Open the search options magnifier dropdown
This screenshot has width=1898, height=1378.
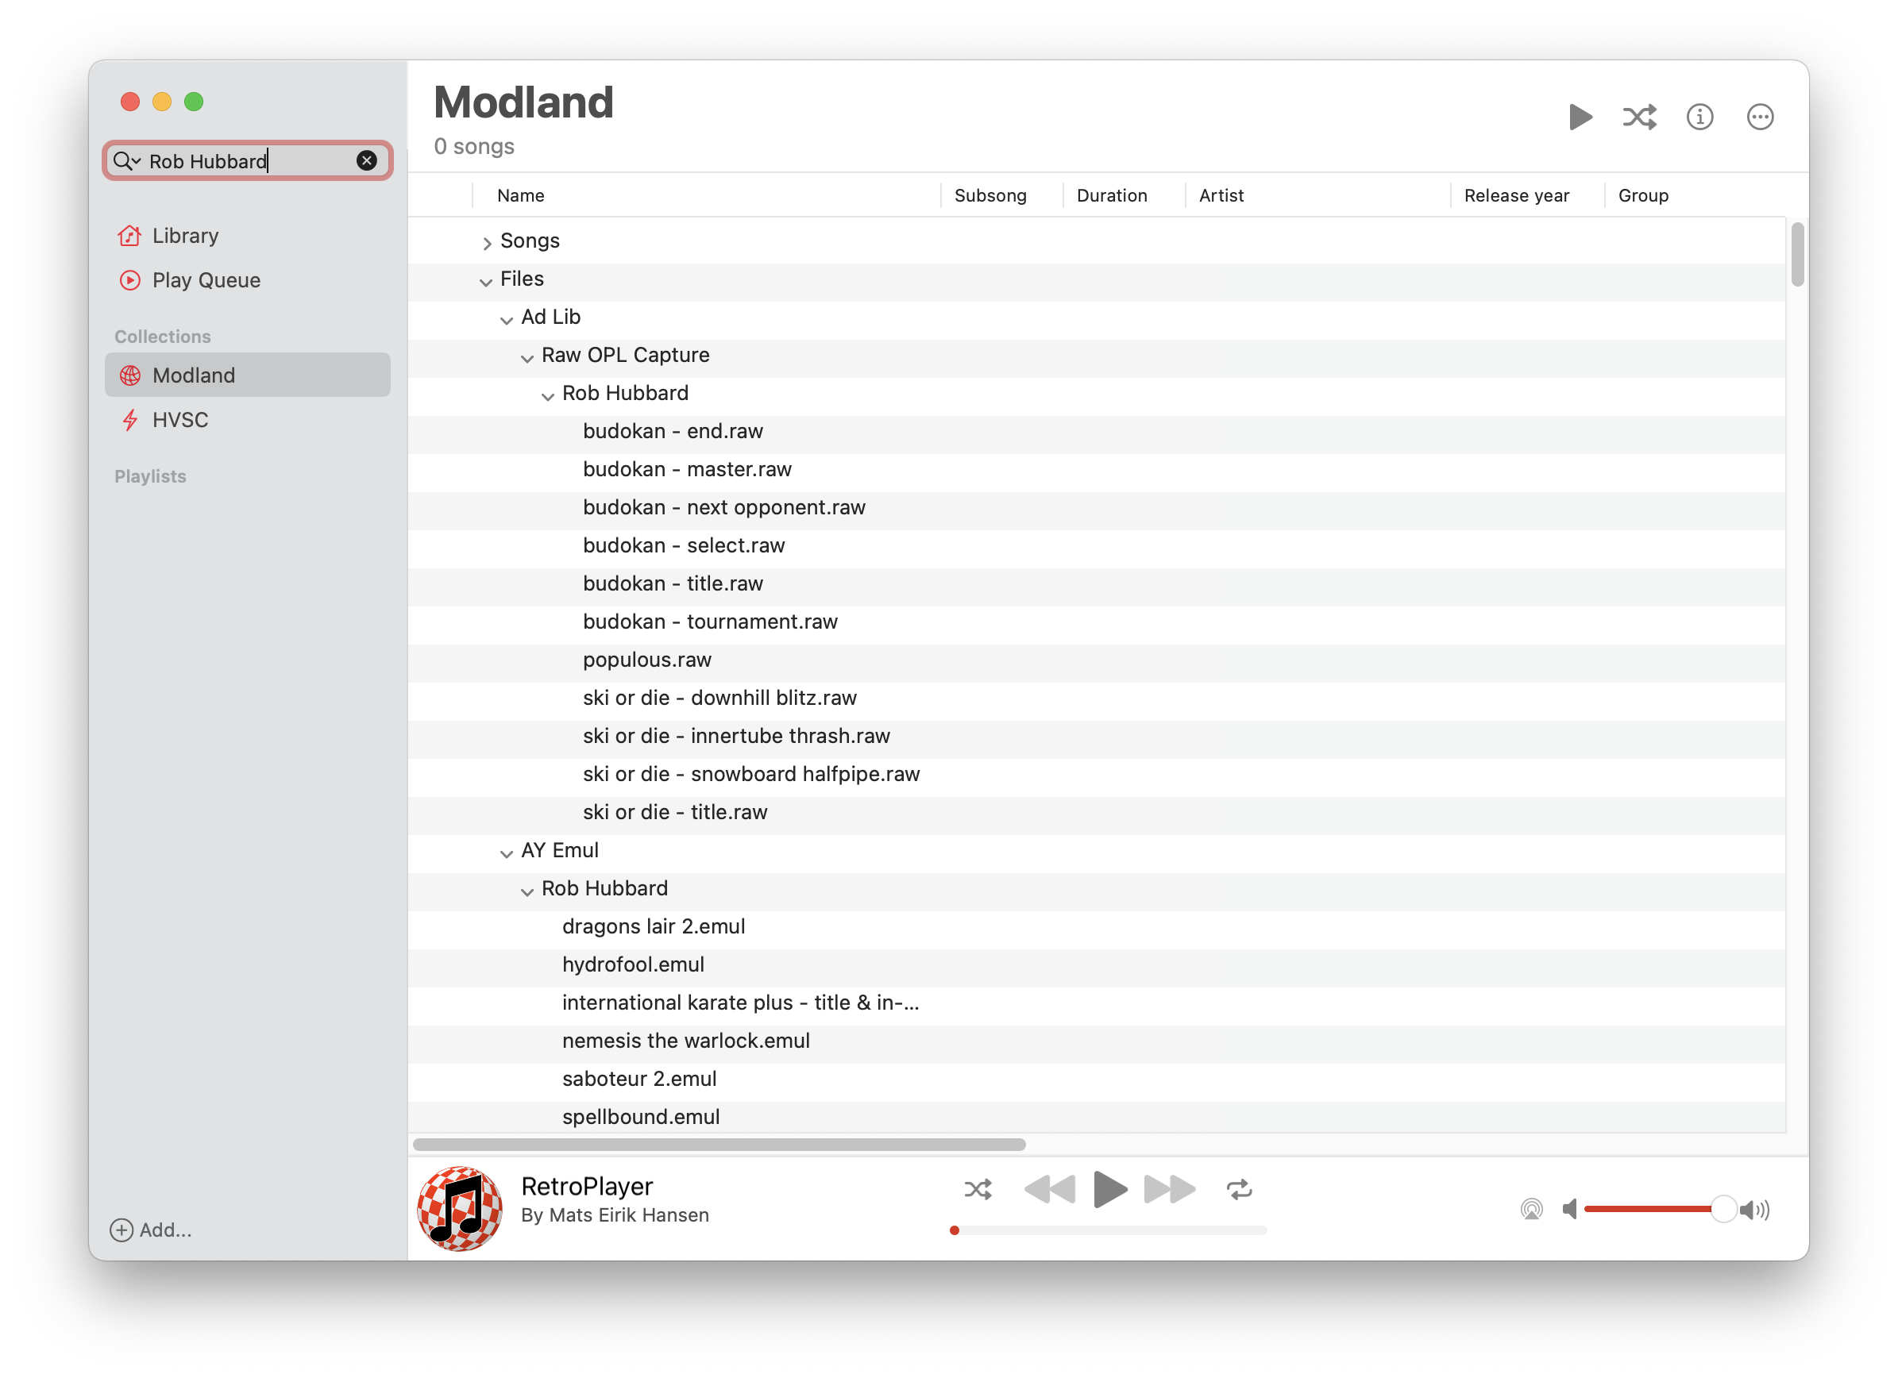[x=126, y=160]
